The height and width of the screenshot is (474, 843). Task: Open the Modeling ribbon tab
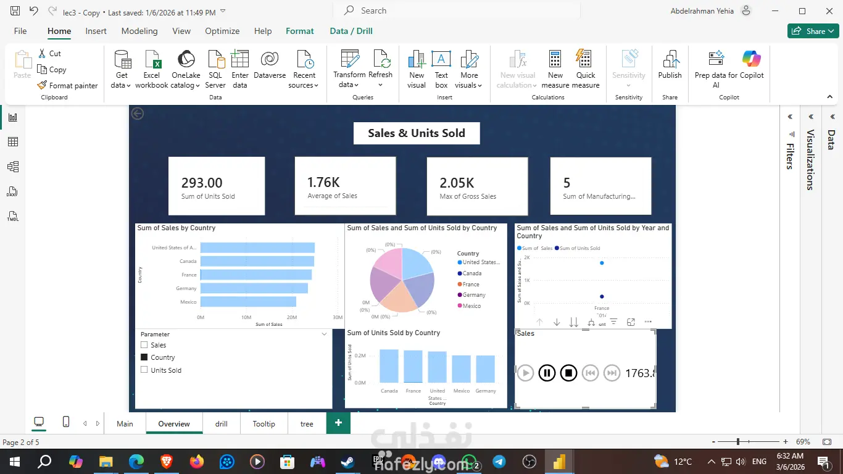coord(139,31)
